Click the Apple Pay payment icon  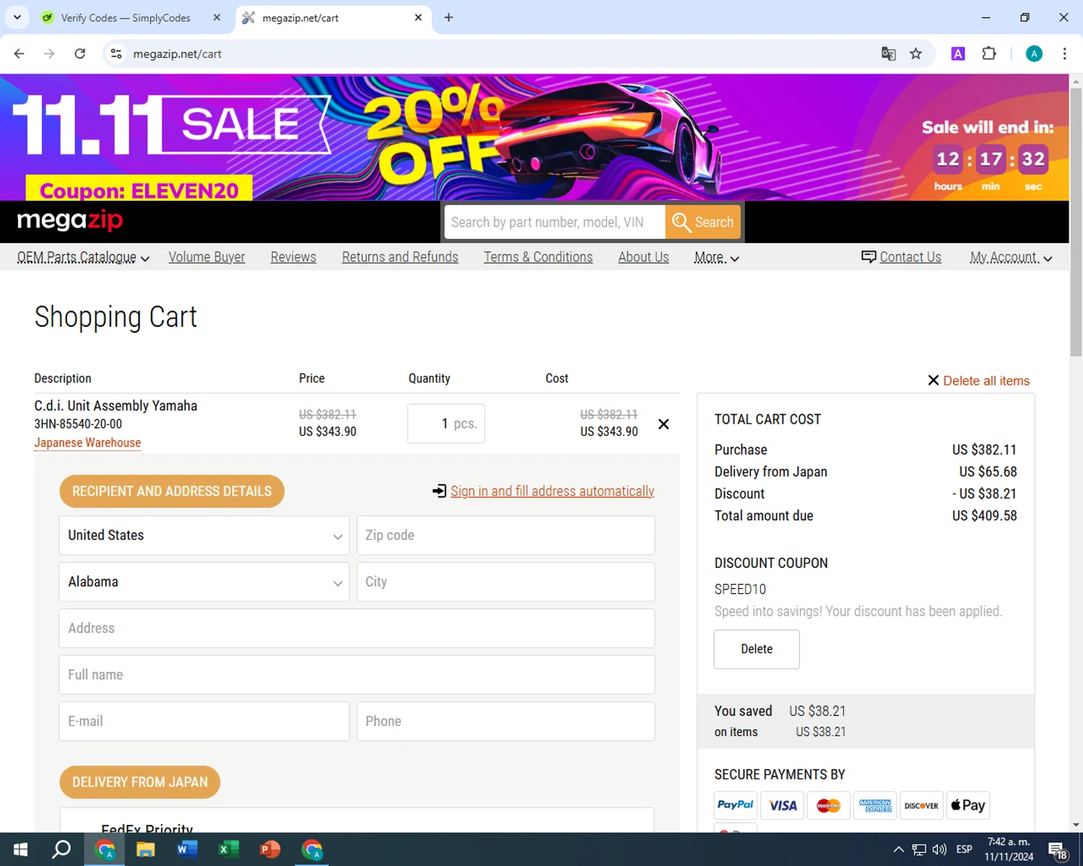pos(967,805)
